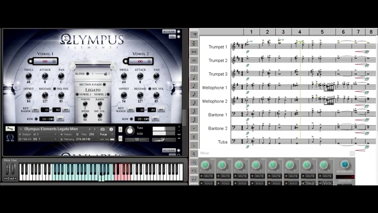Viewport: 378px width, 213px height.
Task: Select the double whole note (breve) duration
Action: 194,52
